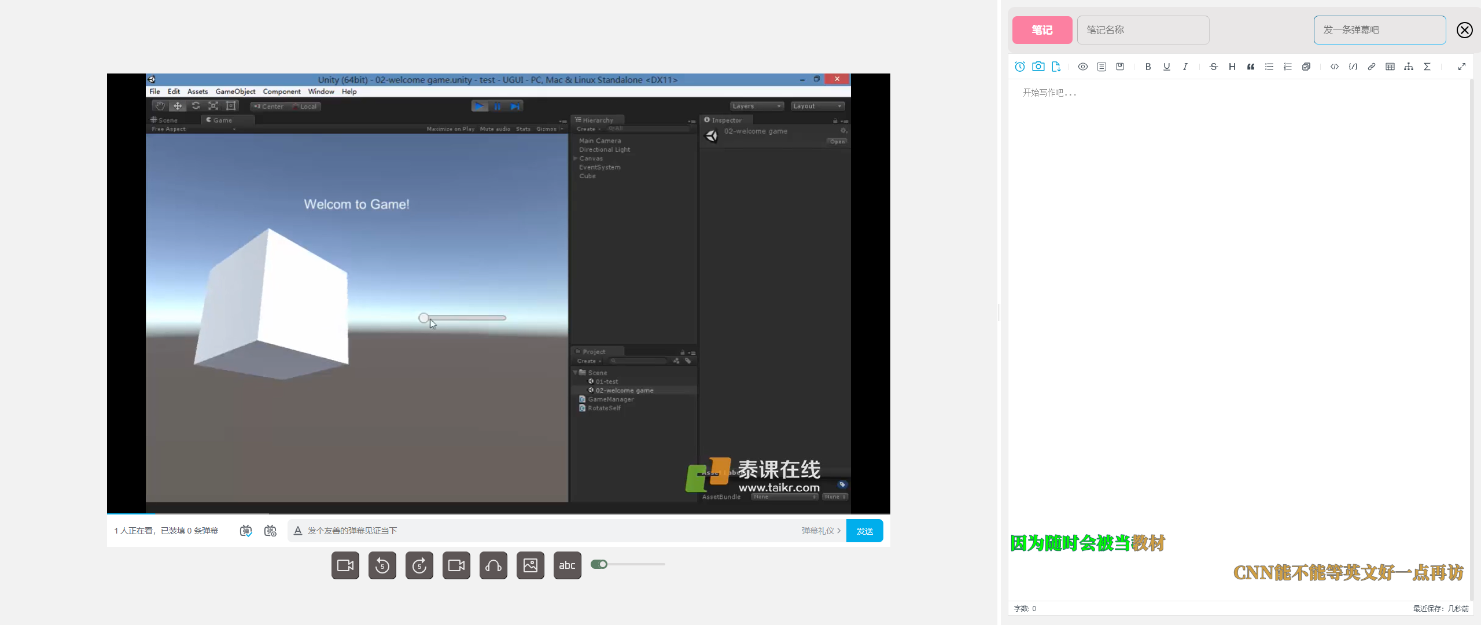Insert timestamp using the clock icon

click(x=1020, y=67)
